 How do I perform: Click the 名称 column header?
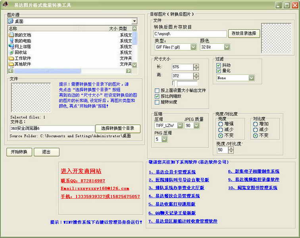tap(44, 29)
